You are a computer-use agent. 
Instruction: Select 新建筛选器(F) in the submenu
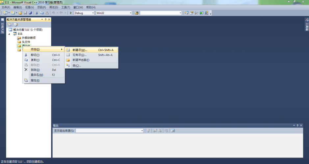(91, 60)
